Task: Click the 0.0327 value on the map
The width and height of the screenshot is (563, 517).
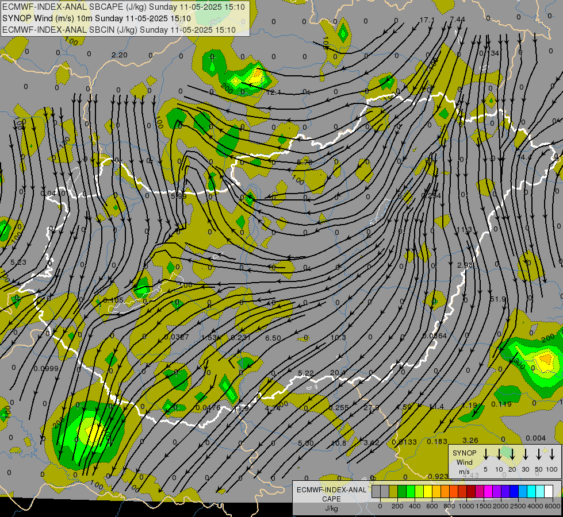Action: (x=177, y=337)
